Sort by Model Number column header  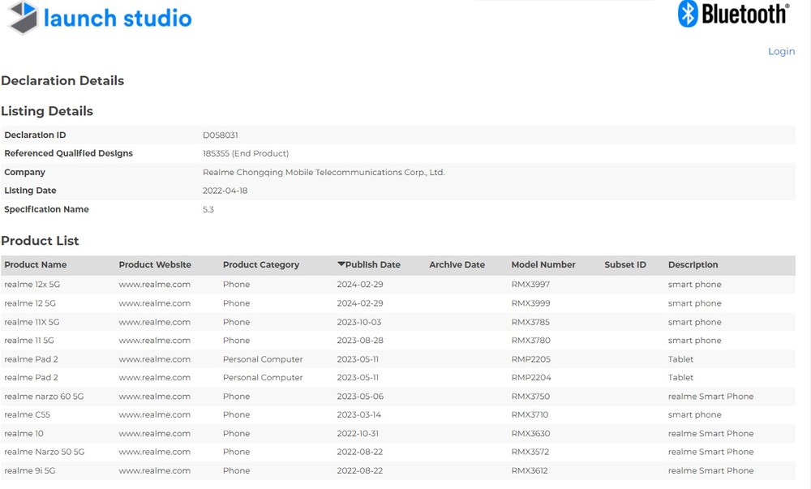point(543,265)
